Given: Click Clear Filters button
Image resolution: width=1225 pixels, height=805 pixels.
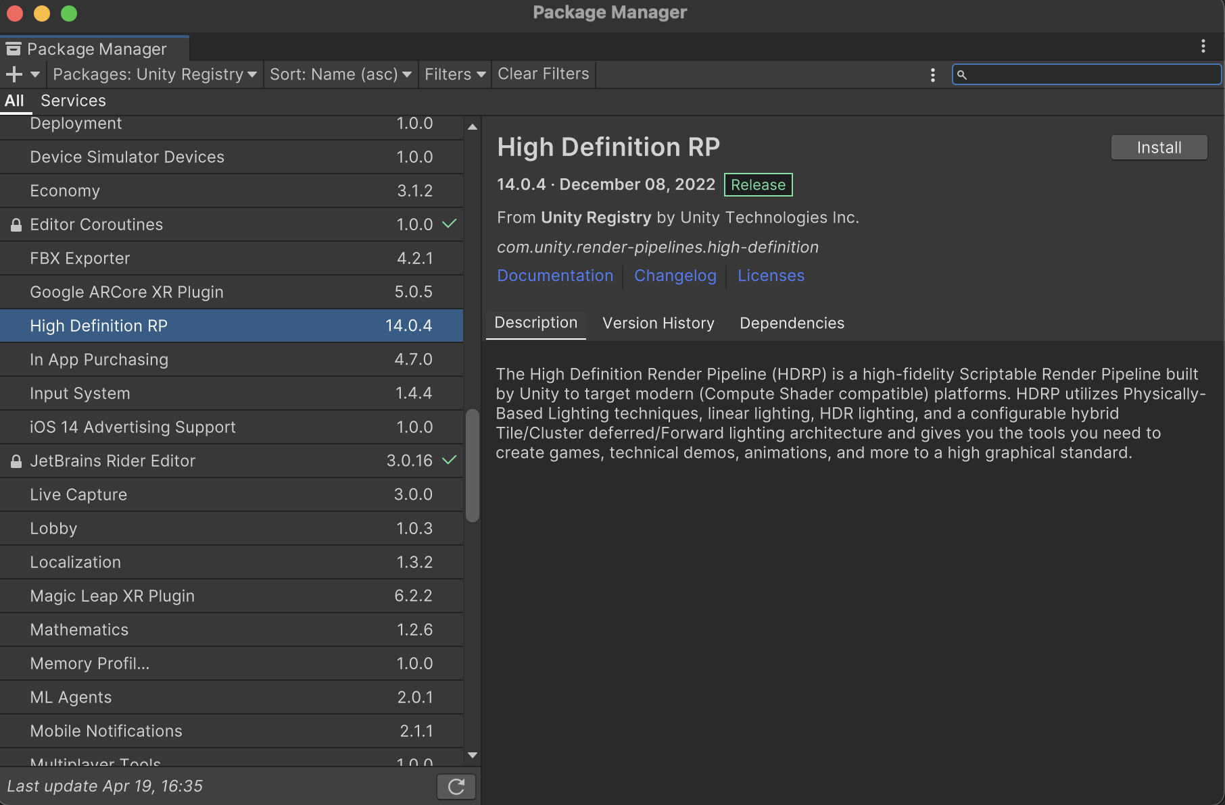Looking at the screenshot, I should [x=543, y=74].
